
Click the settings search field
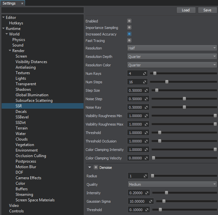pos(42,10)
